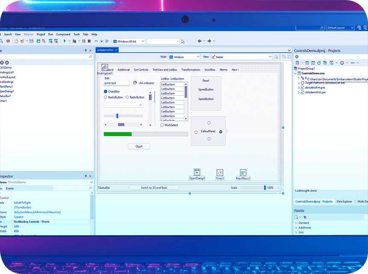The height and width of the screenshot is (274, 368).
Task: Click the Open folder toolbar icon
Action: pyautogui.click(x=22, y=41)
